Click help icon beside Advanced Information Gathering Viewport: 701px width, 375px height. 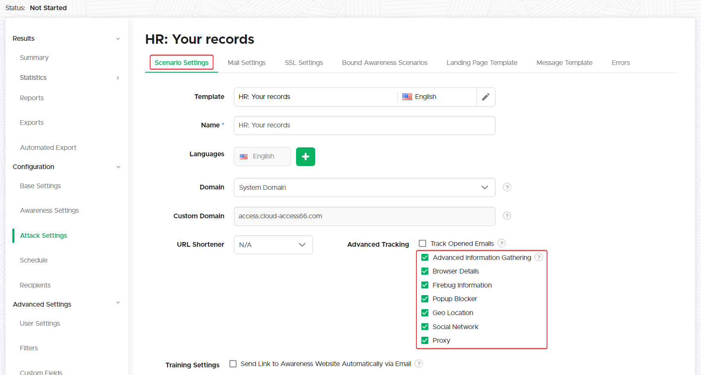point(539,257)
